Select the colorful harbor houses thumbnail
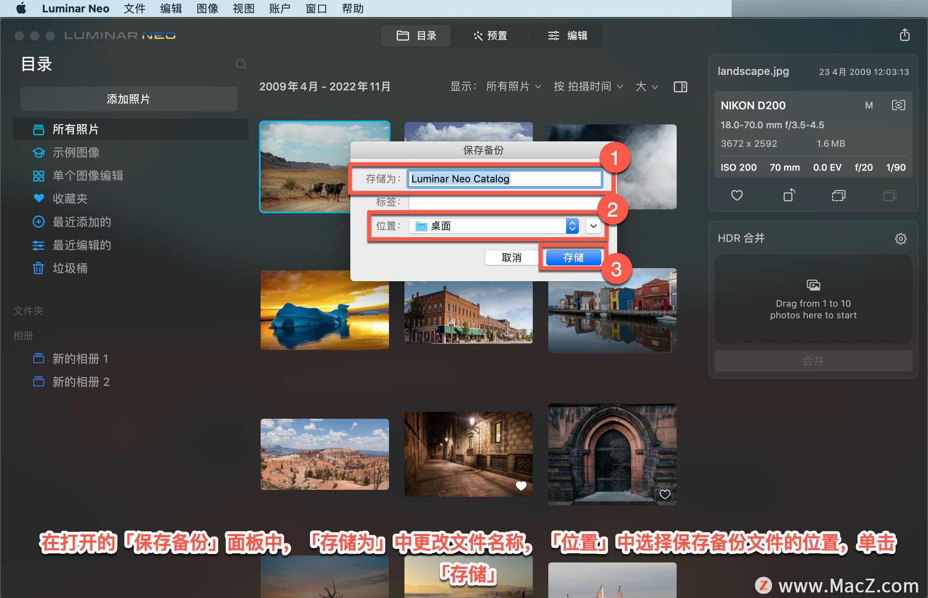 click(x=612, y=310)
